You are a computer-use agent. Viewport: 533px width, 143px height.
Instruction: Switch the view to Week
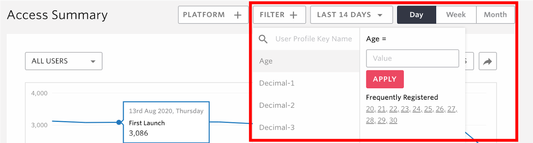(456, 15)
